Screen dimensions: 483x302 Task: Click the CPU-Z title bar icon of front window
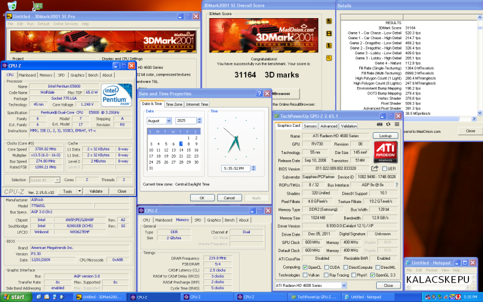(5, 66)
